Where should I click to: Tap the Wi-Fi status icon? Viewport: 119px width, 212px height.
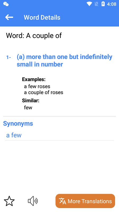click(89, 4)
